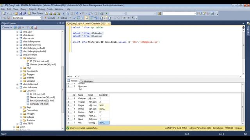
Task: Click Display Estimated Execution Plan icon
Action: coord(79,18)
